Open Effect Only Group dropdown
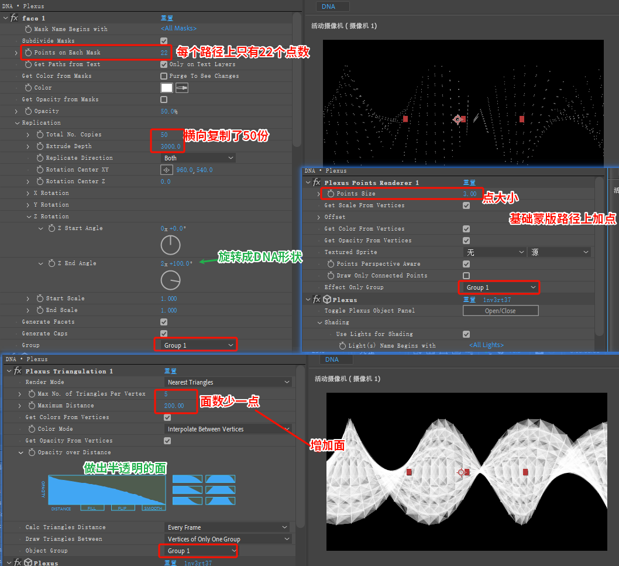 pos(501,287)
